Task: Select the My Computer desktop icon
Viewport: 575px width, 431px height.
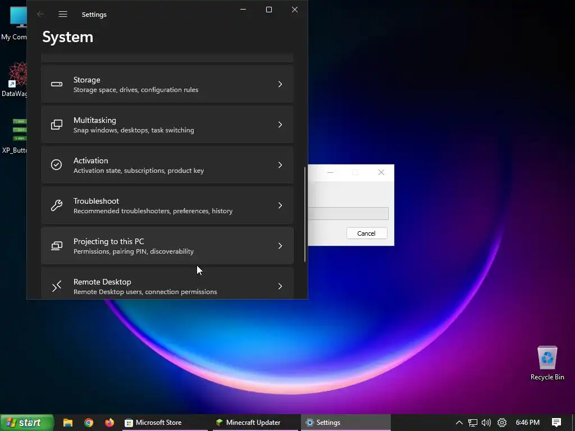Action: [14, 22]
